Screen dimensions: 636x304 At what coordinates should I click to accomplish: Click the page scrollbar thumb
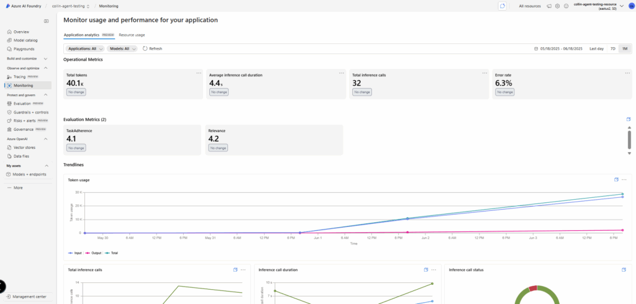pyautogui.click(x=629, y=140)
